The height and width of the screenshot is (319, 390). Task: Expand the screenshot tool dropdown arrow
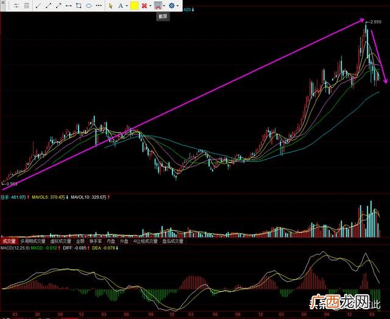click(164, 5)
